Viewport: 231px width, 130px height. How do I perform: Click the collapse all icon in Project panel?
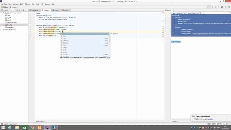(x=20, y=10)
